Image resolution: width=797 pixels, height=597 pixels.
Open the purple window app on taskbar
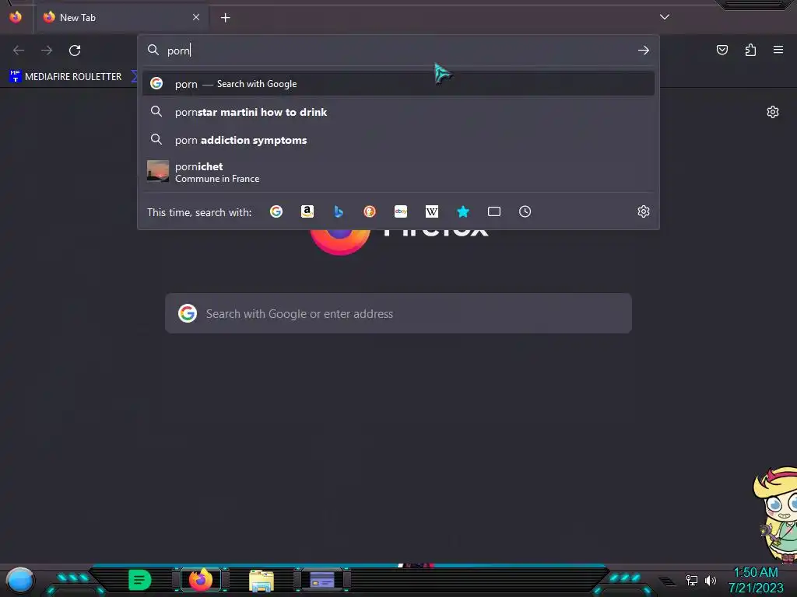pyautogui.click(x=321, y=580)
